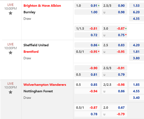This screenshot has width=144, height=119.
Task: Open Brighton & Hove Albion team link
Action: tap(42, 6)
